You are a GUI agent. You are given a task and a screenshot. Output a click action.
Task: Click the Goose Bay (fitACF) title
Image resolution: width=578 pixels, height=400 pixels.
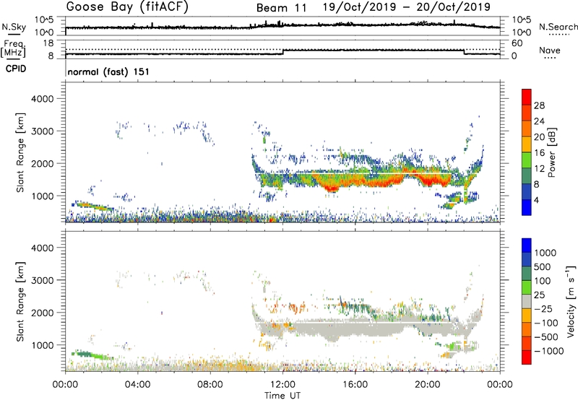127,7
